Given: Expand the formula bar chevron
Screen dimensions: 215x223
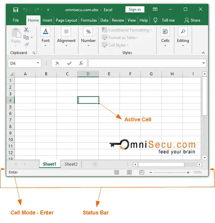Looking at the screenshot, I should tap(203, 63).
